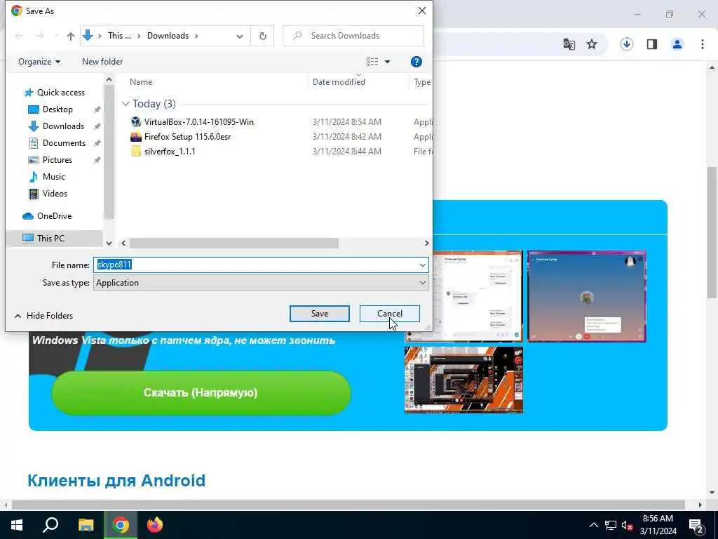Click the chevron after Downloads in path
Image resolution: width=718 pixels, height=539 pixels.
coord(196,36)
